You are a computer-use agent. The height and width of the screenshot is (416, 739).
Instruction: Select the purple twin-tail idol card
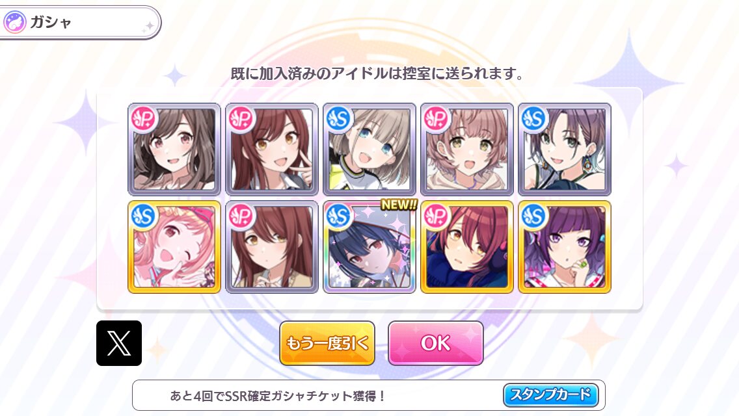click(565, 247)
